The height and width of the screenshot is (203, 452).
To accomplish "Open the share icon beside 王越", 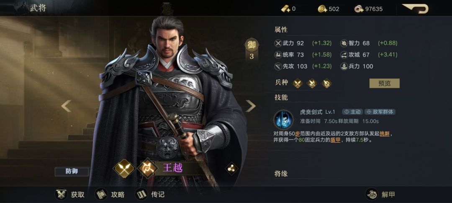I will point(231,169).
